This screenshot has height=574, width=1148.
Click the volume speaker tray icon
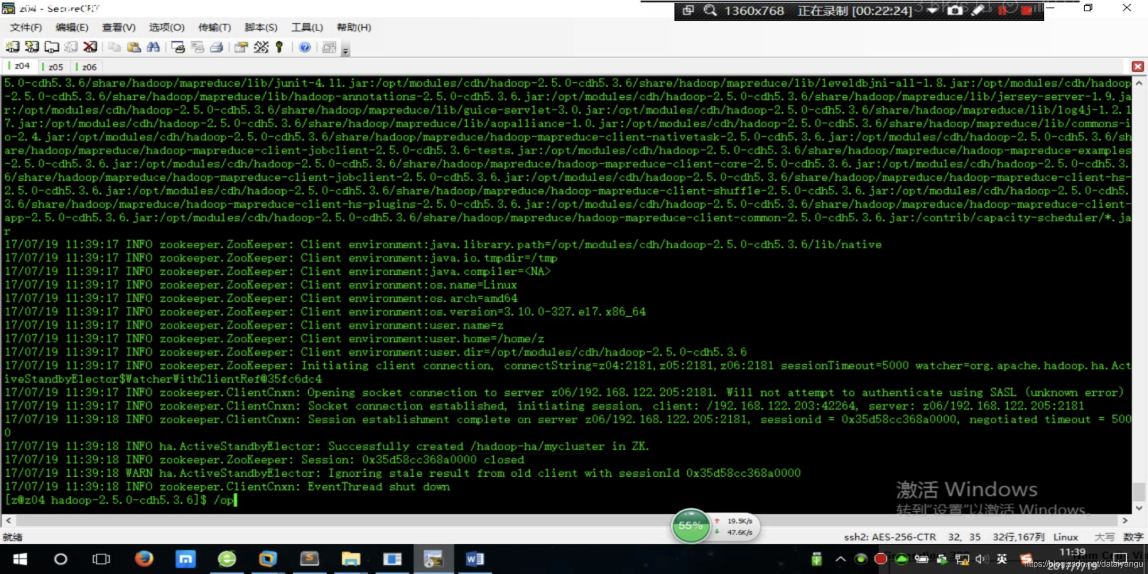click(x=981, y=559)
